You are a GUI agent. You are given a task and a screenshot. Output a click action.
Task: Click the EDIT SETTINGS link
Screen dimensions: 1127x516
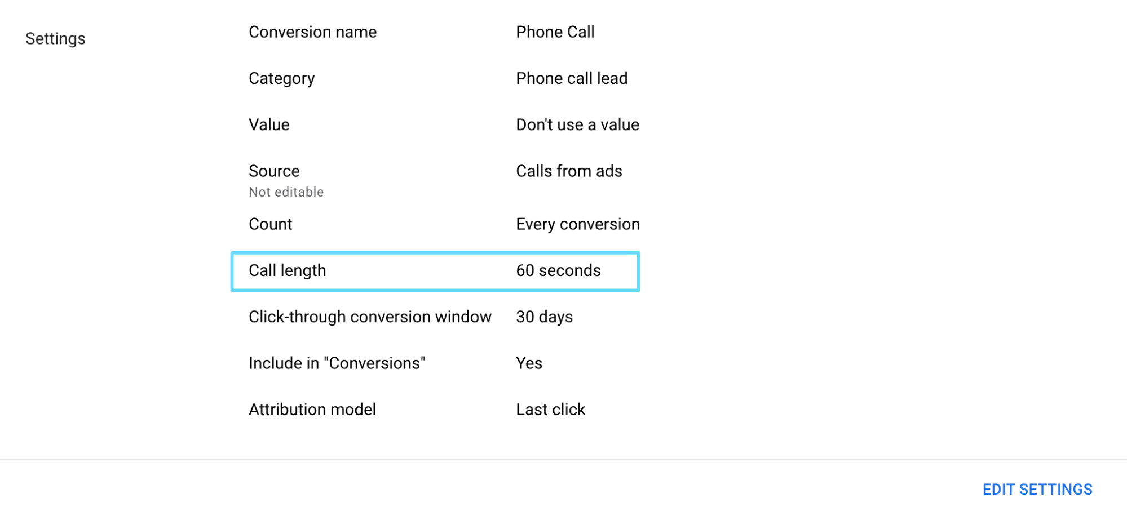pyautogui.click(x=1037, y=489)
